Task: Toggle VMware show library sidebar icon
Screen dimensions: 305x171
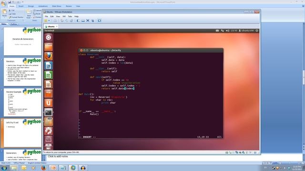Action: 78,20
